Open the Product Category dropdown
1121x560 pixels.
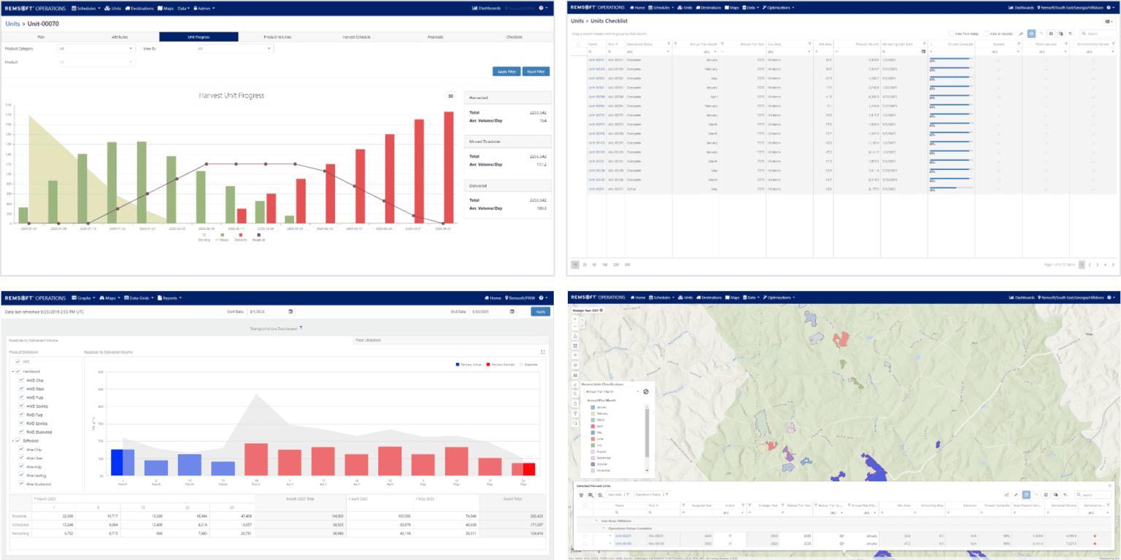[x=96, y=49]
